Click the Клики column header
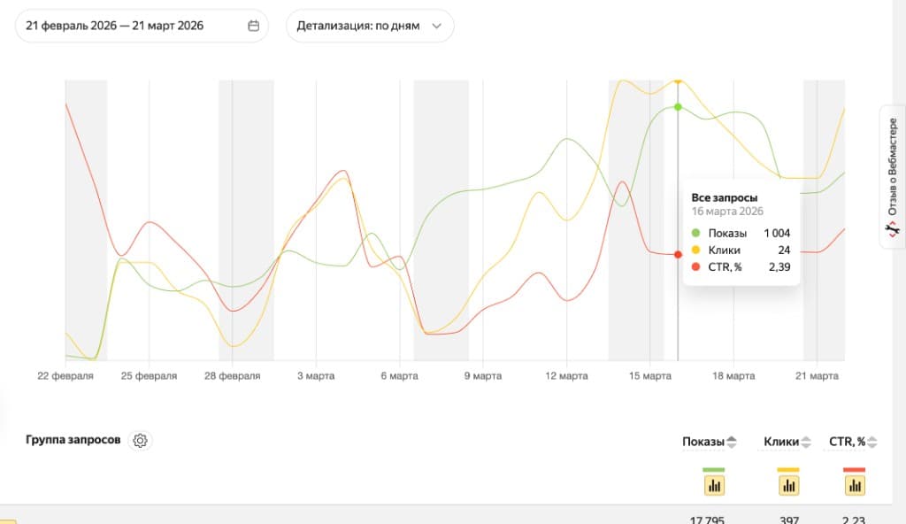Screen dimensions: 906x524 [781, 442]
